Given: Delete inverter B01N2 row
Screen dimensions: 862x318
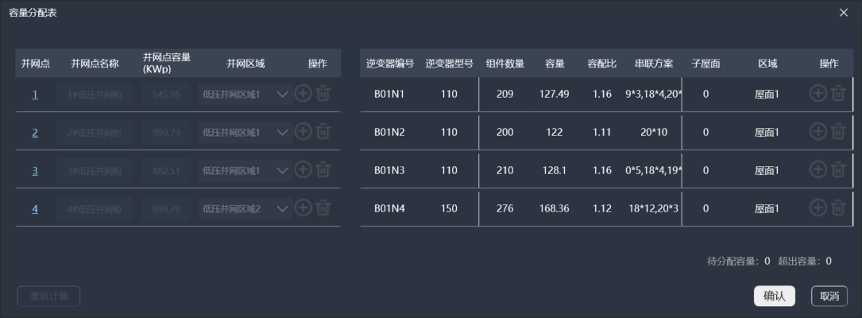Looking at the screenshot, I should click(x=838, y=132).
